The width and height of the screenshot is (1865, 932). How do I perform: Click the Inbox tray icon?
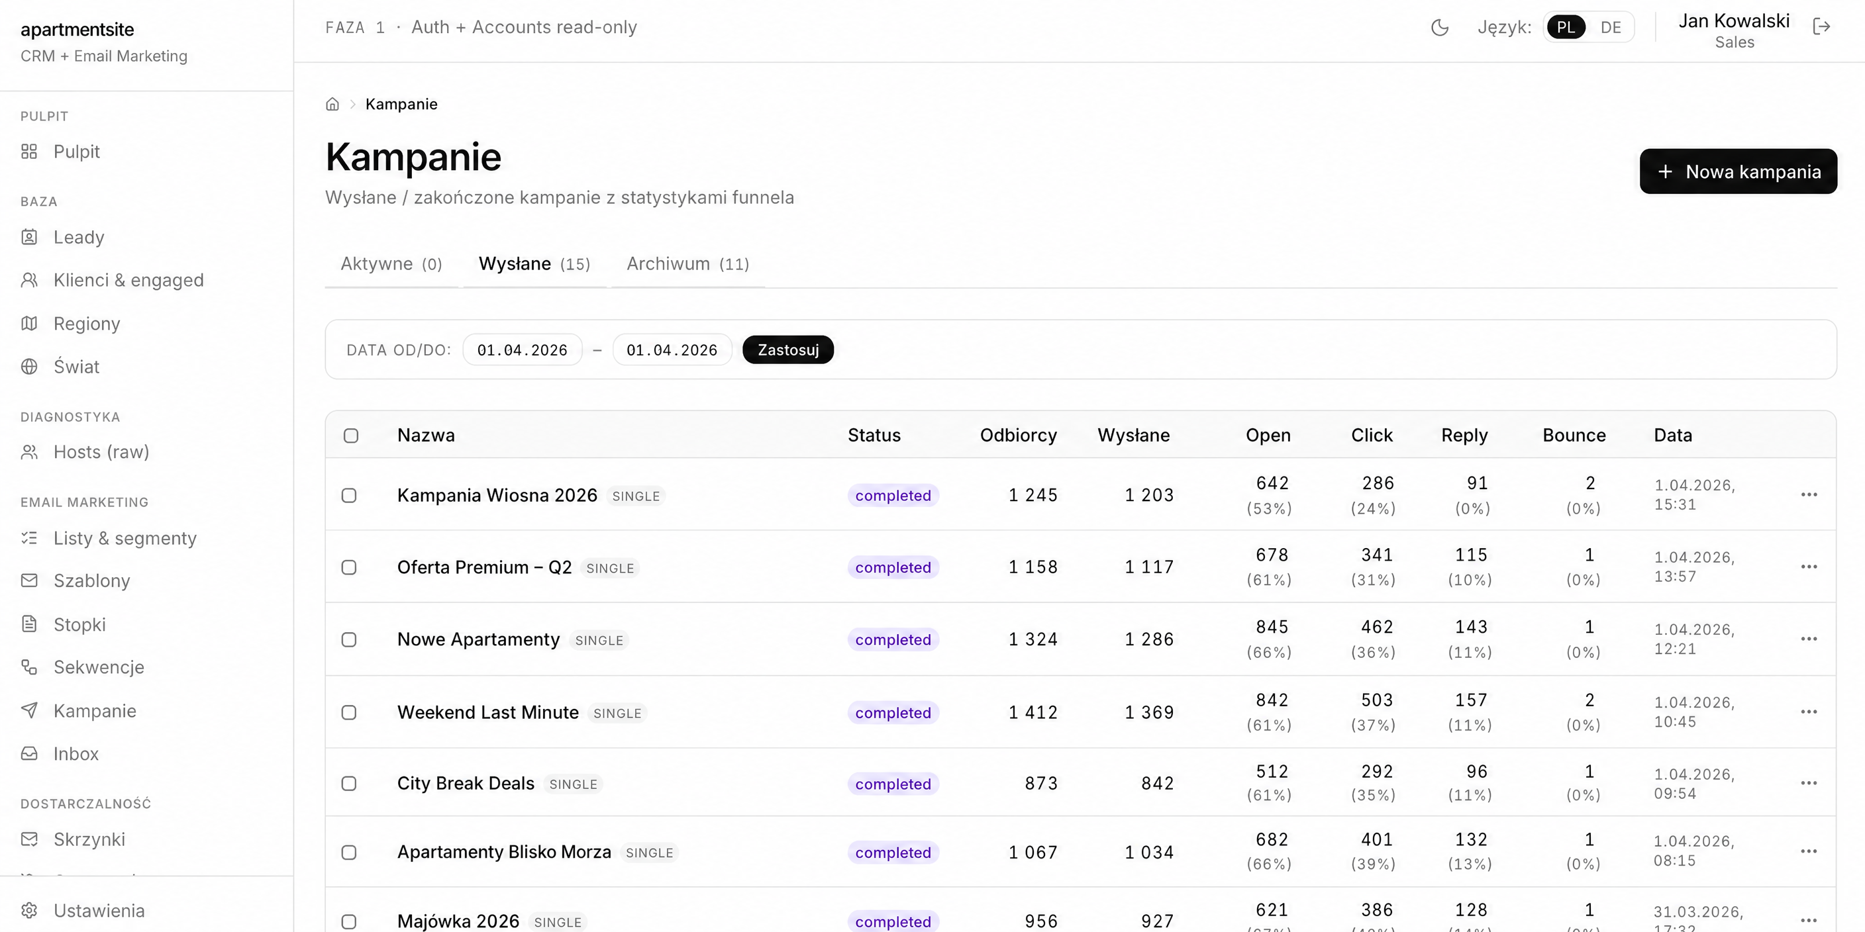tap(29, 753)
